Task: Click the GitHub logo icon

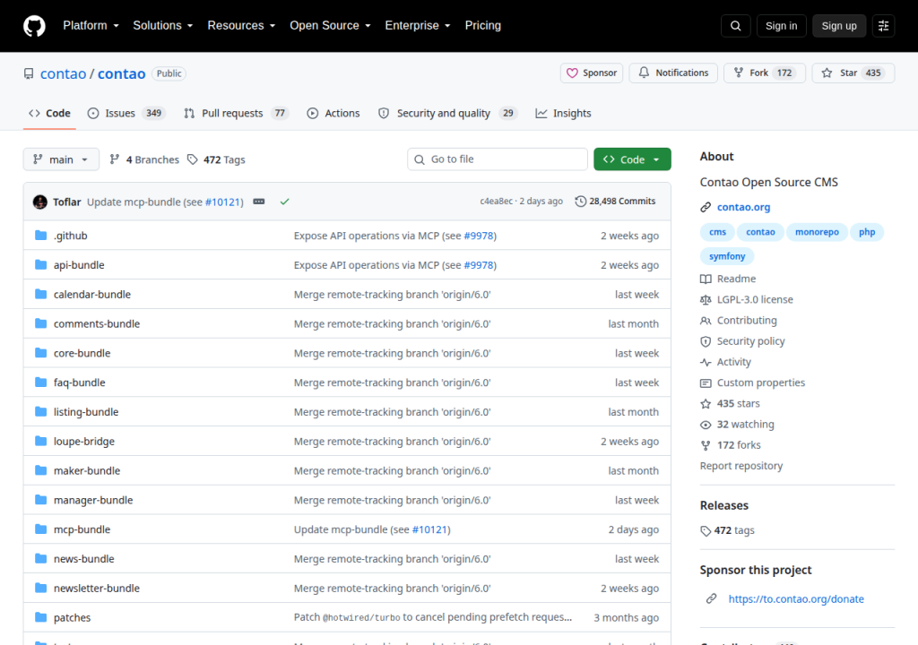Action: pos(34,26)
